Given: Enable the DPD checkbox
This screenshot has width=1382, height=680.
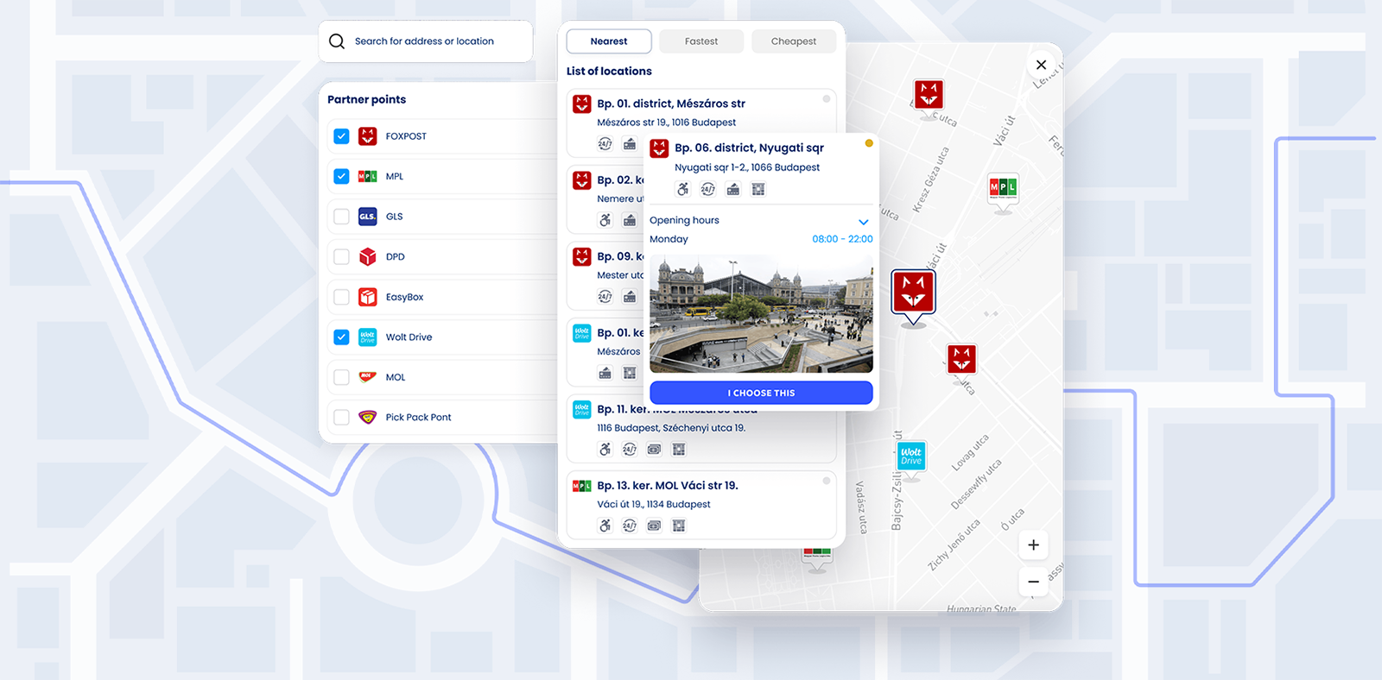Looking at the screenshot, I should click(x=342, y=256).
